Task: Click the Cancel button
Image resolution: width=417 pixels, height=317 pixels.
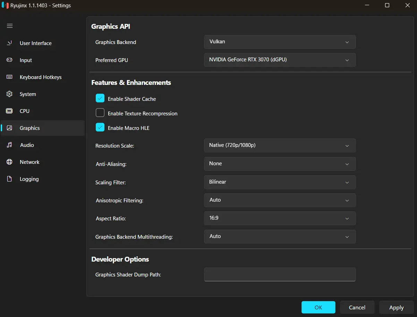Action: pos(357,307)
